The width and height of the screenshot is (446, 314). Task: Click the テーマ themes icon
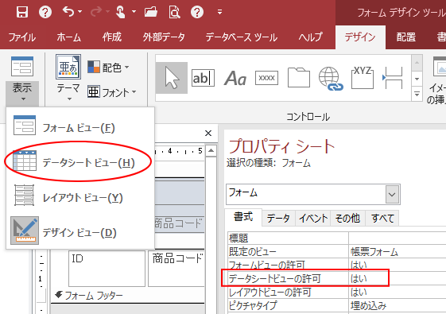pos(68,67)
